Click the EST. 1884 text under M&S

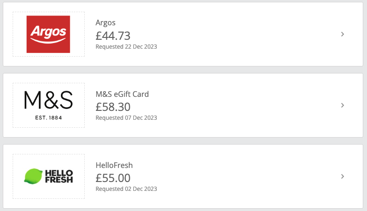coord(49,118)
